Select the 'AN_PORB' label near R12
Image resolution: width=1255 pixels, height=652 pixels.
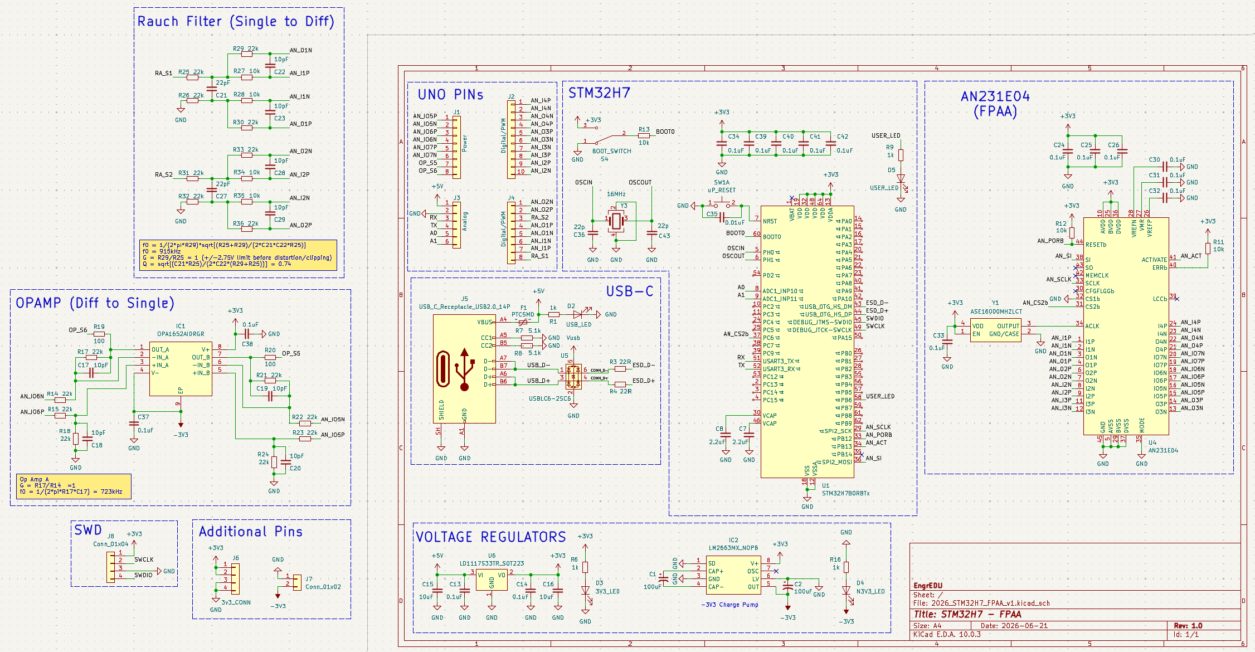point(1050,241)
